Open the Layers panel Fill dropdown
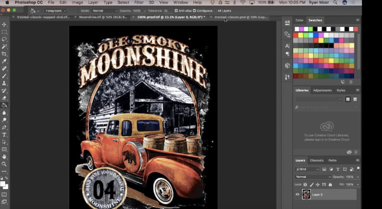382x209 pixels. 358,184
